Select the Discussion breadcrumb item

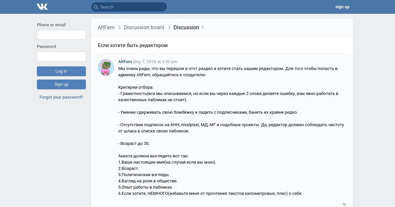[186, 28]
